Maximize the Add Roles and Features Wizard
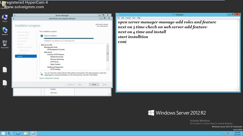The height and width of the screenshot is (136, 243). tap(104, 18)
